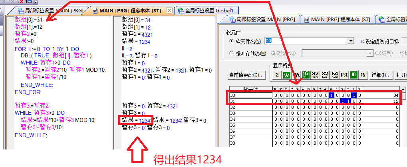This screenshot has height=167, width=407.
Task: Choose the 16 bit integer format icon
Action: pos(306,75)
